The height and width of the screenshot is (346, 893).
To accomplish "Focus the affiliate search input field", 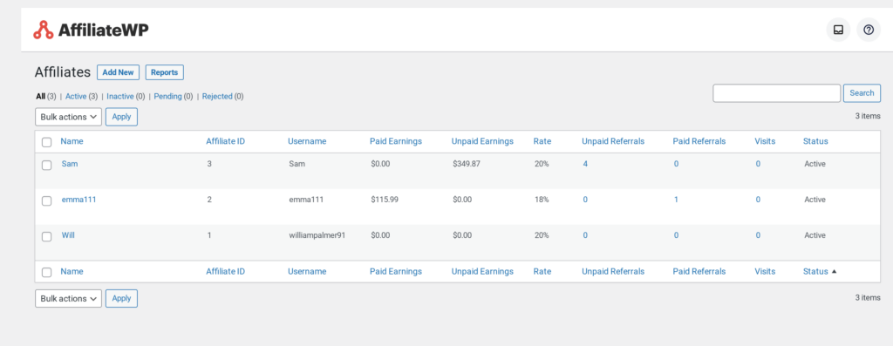I will coord(777,93).
